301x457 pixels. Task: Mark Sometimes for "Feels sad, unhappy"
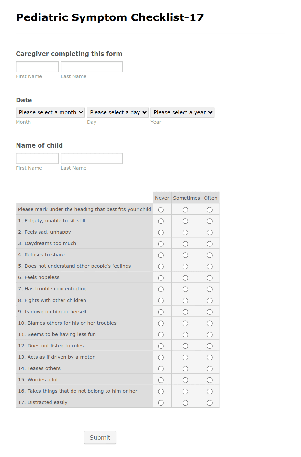pos(185,232)
